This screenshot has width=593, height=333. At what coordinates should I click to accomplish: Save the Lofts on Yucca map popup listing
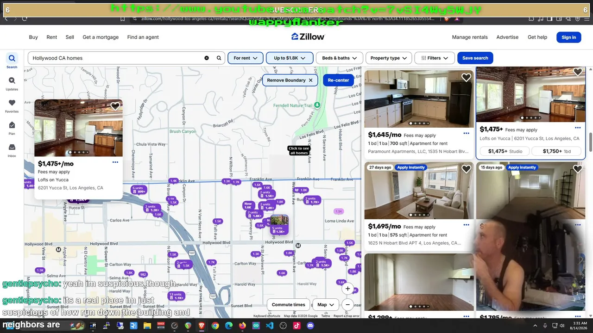coord(115,106)
